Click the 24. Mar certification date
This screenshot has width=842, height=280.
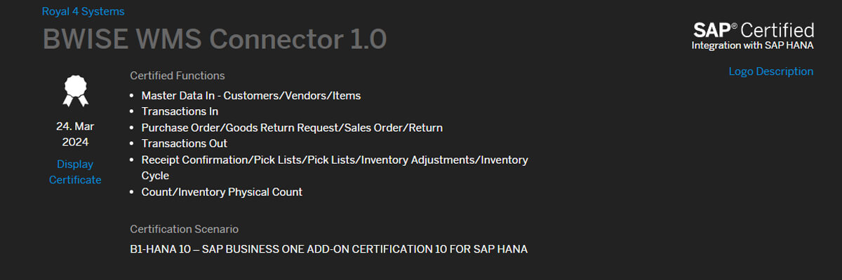[x=75, y=127]
